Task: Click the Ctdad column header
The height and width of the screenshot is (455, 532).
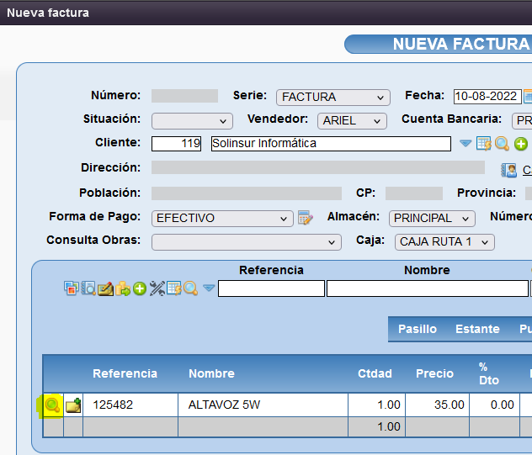Action: 375,373
